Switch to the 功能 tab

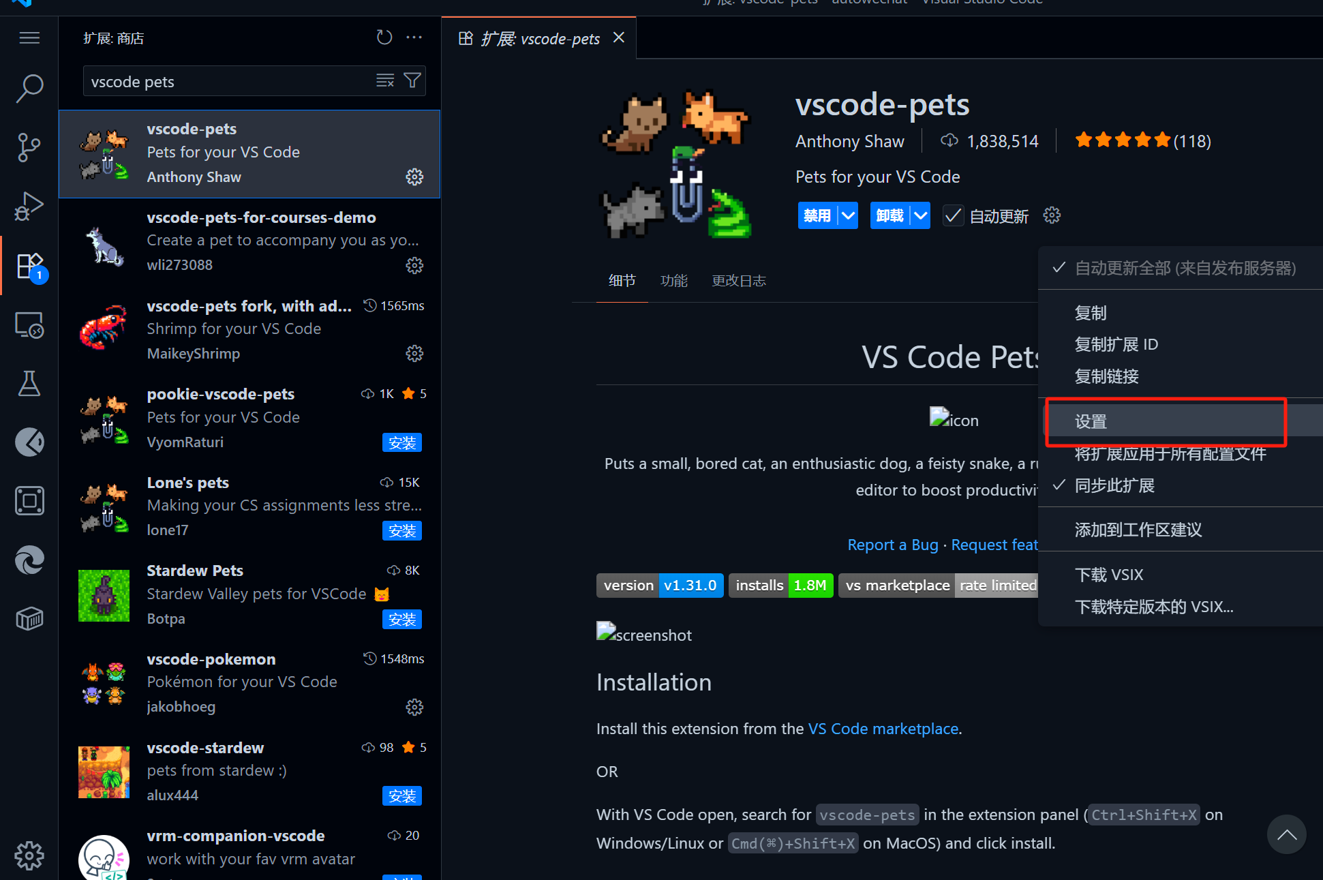point(673,281)
